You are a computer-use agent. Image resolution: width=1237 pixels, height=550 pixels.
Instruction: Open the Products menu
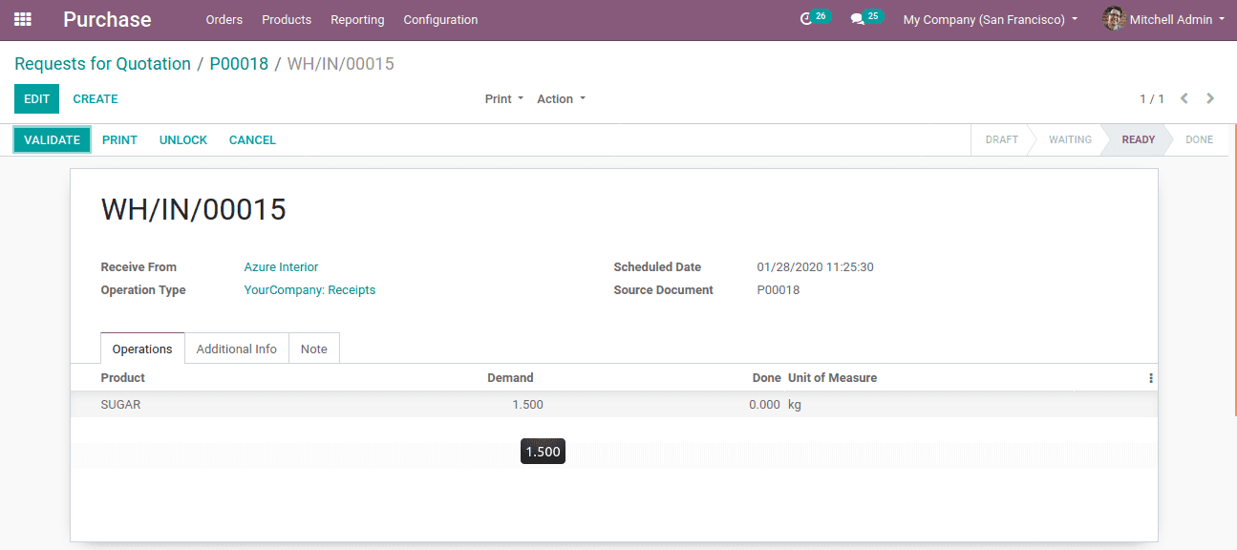point(287,19)
